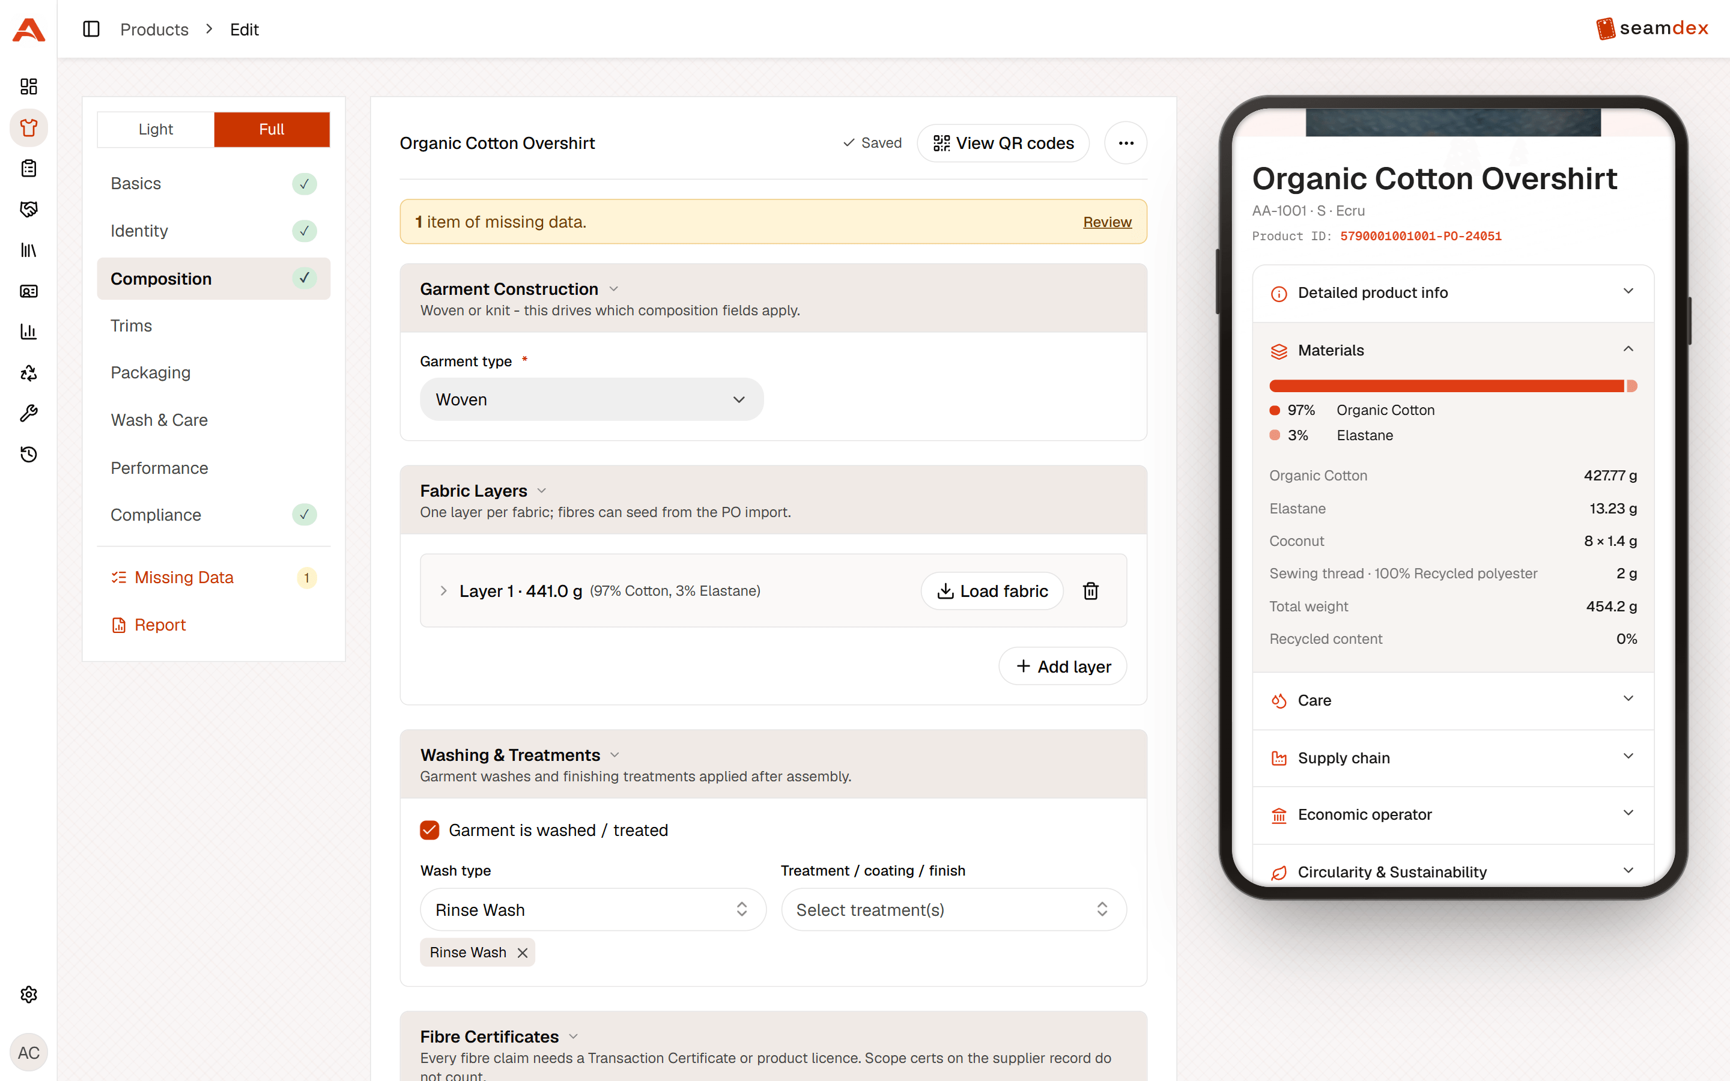
Task: Click Review in the missing data banner
Action: 1107,222
